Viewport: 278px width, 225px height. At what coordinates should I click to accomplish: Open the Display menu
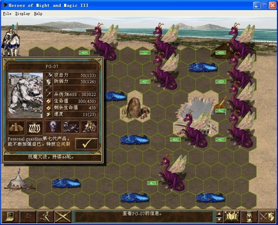tap(23, 14)
